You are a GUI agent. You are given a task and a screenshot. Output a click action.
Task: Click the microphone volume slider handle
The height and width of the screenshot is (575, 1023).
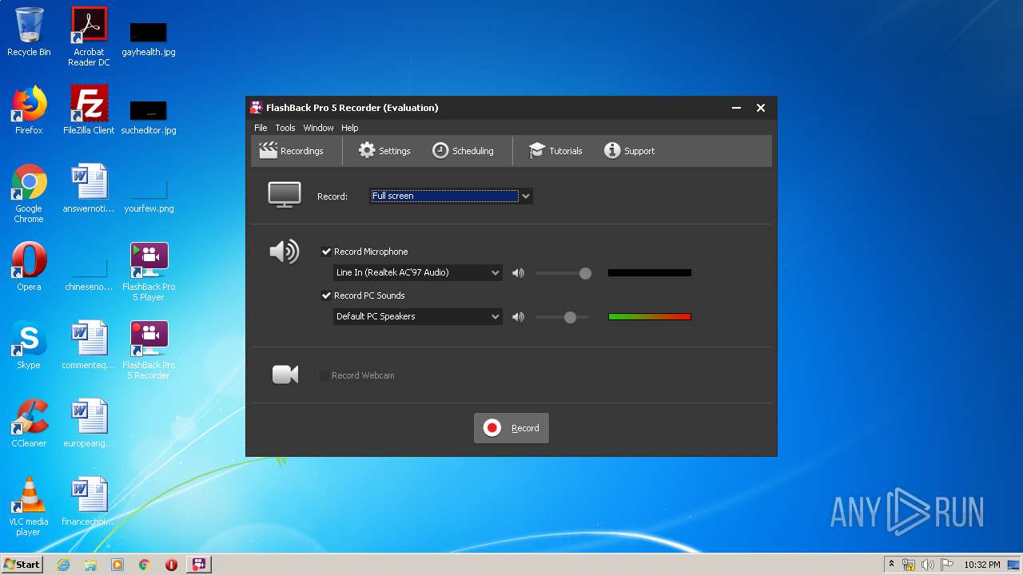[x=585, y=273]
